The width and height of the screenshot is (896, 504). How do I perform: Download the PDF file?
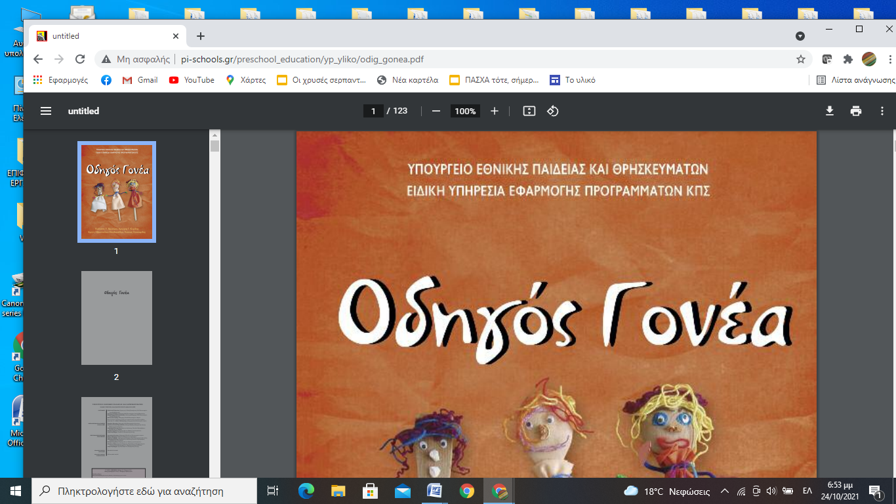click(829, 111)
